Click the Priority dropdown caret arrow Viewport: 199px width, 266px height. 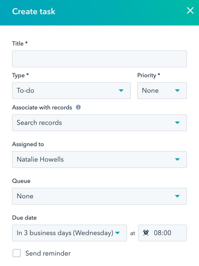pos(177,91)
